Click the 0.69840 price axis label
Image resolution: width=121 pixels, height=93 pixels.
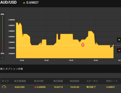pos(12,36)
